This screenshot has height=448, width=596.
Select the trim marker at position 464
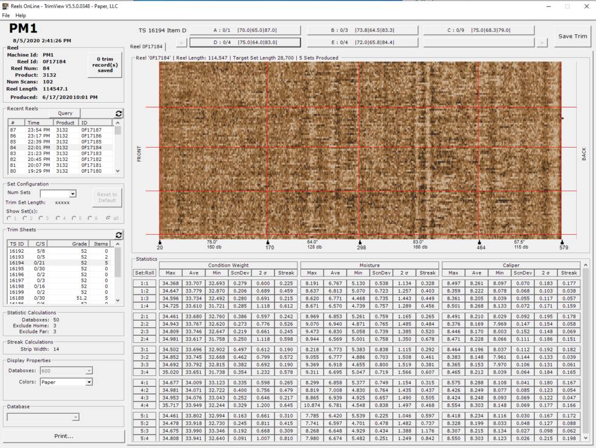480,242
